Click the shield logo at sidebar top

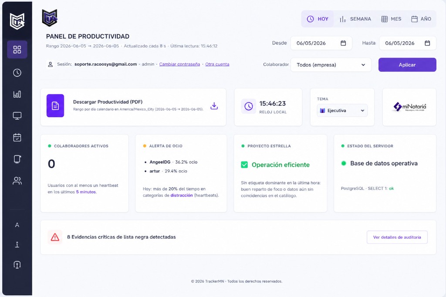[17, 21]
